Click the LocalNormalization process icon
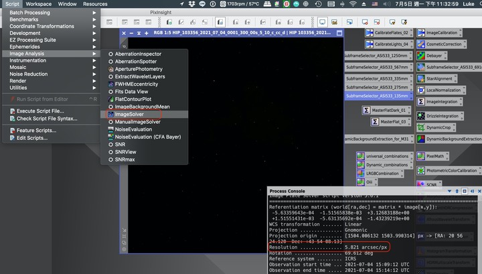 [x=440, y=90]
